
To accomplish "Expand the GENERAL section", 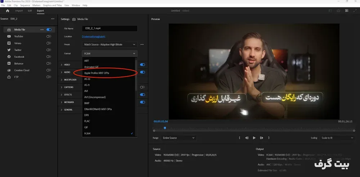I will click(x=62, y=110).
